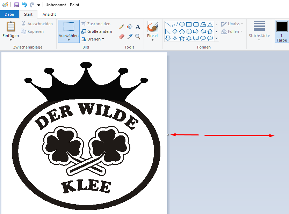Click Ausschneiden in the Zwischenablage group
This screenshot has width=289, height=214.
37,24
